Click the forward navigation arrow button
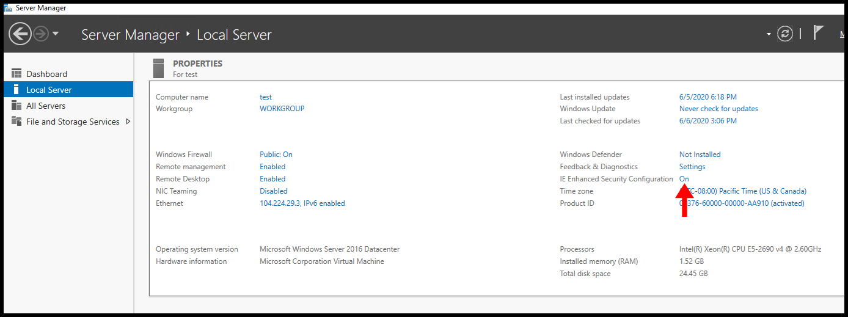Viewport: 848px width, 317px height. coord(41,34)
